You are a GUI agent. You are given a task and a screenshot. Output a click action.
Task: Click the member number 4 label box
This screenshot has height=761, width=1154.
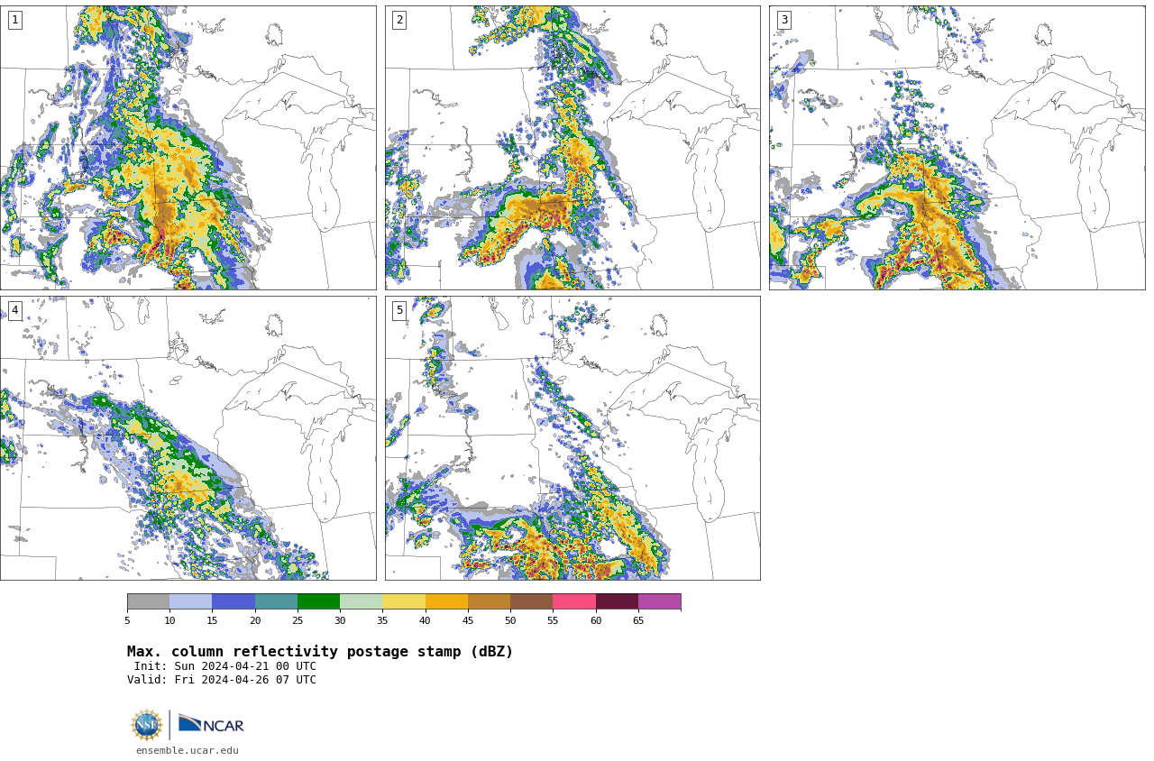pyautogui.click(x=15, y=310)
